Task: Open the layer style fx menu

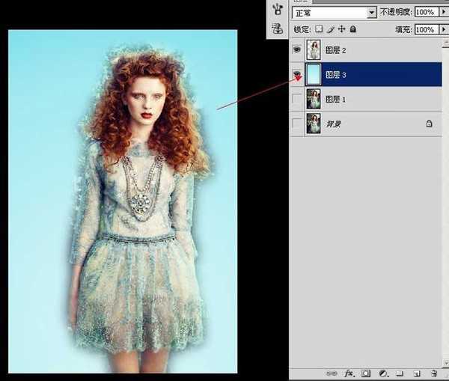Action: coord(349,372)
